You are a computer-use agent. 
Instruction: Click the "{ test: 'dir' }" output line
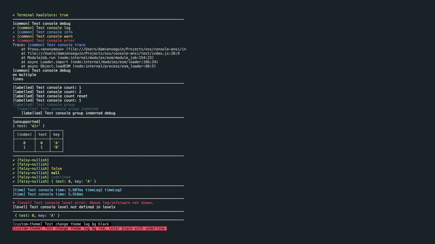click(29, 126)
